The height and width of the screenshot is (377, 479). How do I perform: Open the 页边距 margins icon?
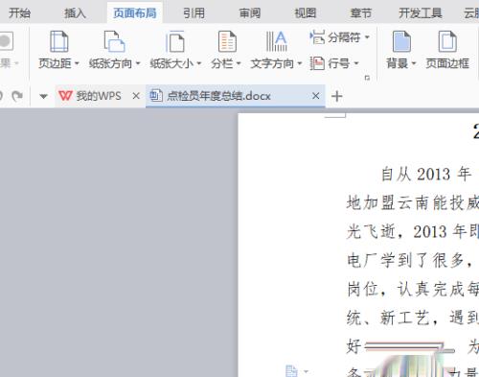click(x=59, y=41)
